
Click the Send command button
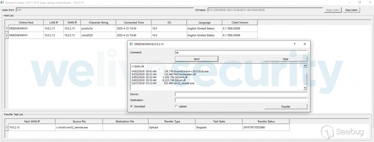(196, 59)
